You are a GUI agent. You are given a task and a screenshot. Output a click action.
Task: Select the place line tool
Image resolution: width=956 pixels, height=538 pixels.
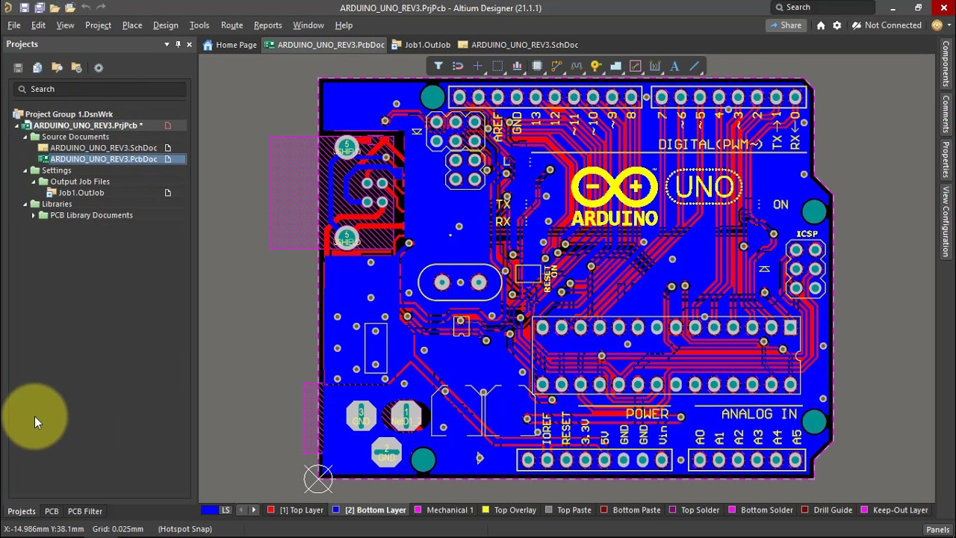(x=695, y=67)
